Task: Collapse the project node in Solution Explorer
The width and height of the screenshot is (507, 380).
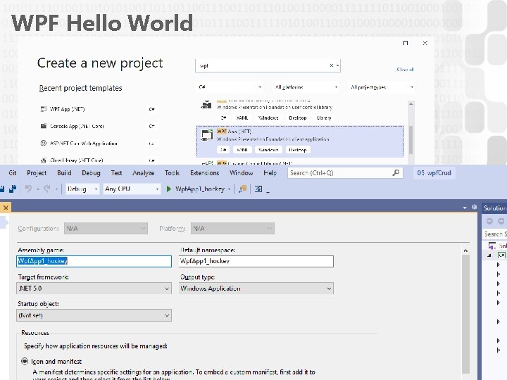Action: tap(489, 255)
